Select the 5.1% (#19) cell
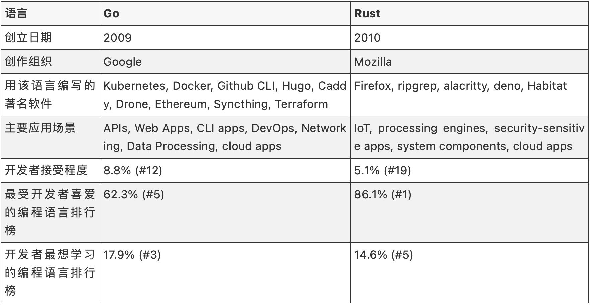591x305 pixels. tap(383, 170)
